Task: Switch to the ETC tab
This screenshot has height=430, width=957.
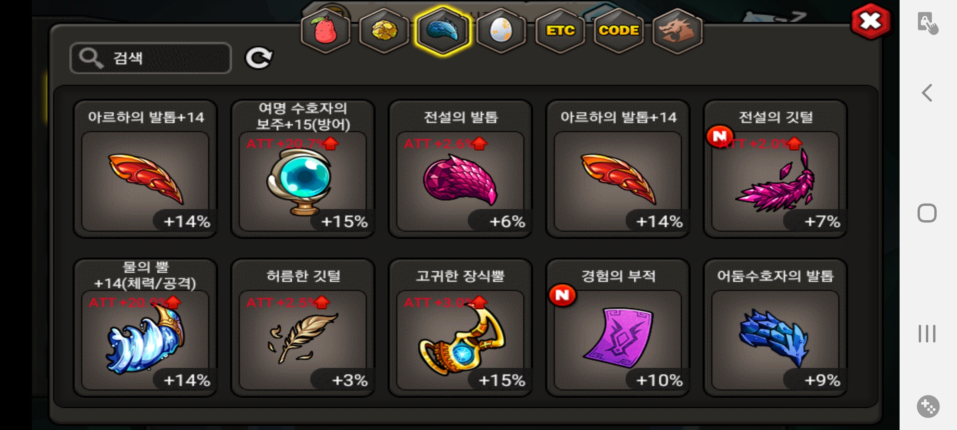Action: coord(560,31)
